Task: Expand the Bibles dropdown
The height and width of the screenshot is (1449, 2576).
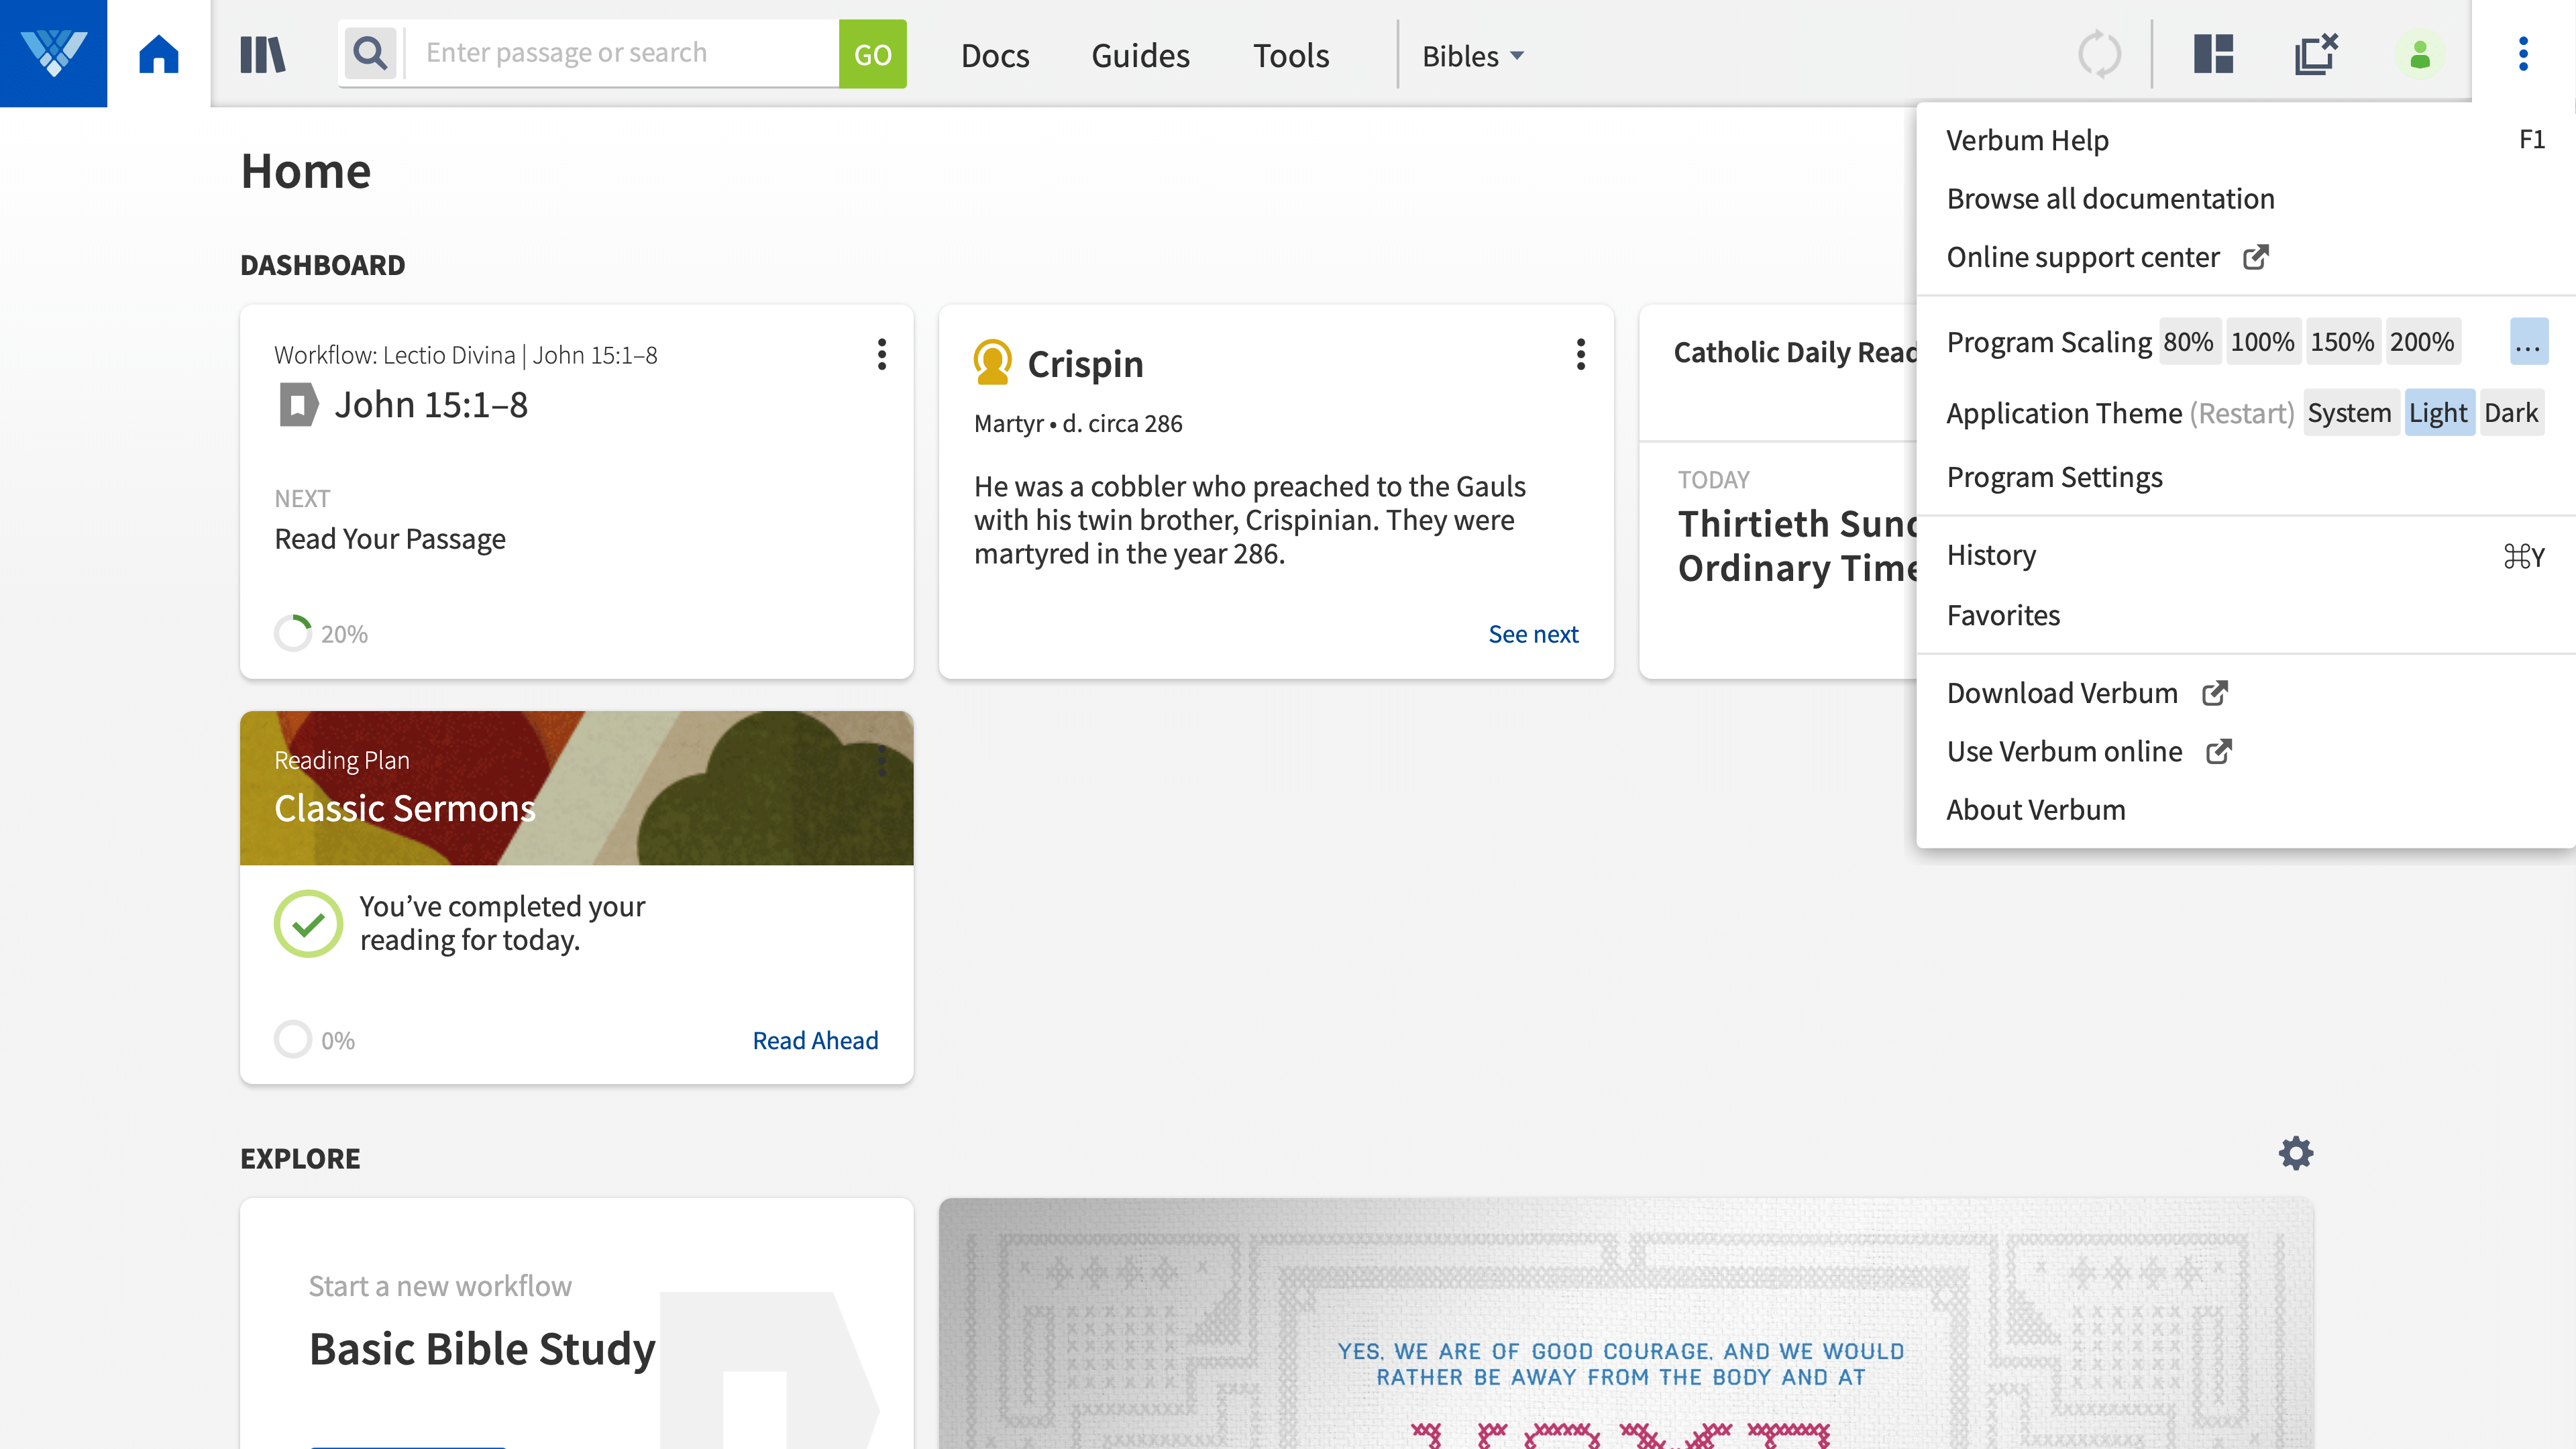Action: 1473,56
